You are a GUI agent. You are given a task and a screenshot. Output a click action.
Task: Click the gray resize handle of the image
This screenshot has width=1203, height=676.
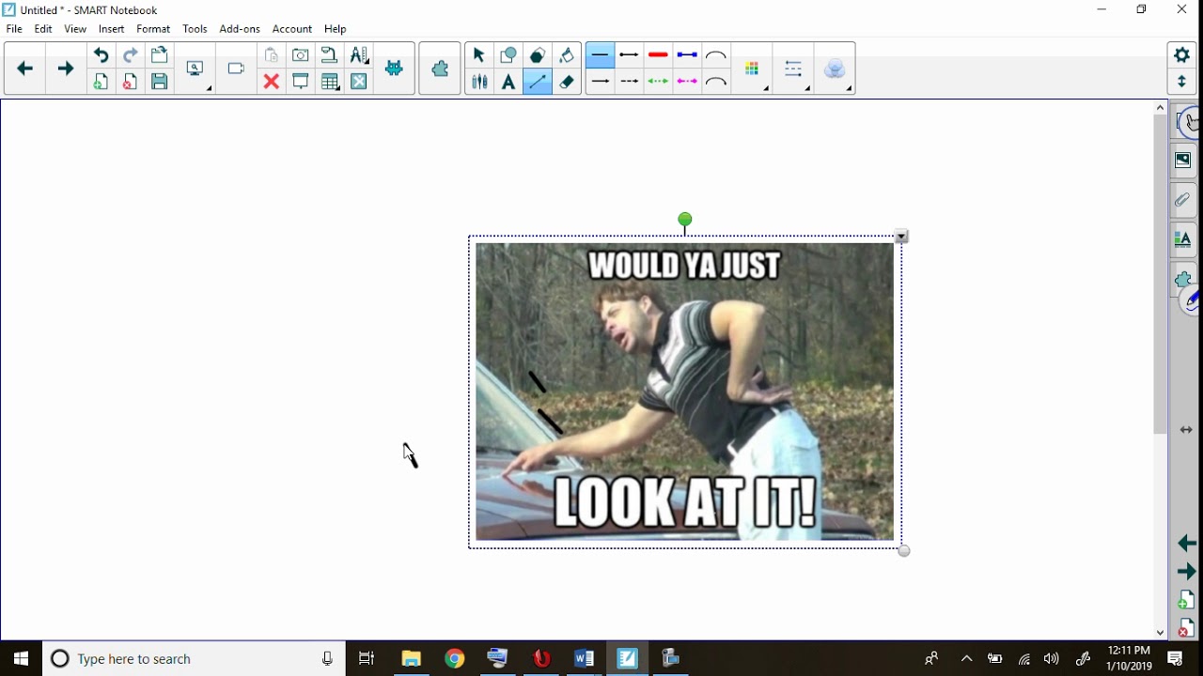pos(904,551)
